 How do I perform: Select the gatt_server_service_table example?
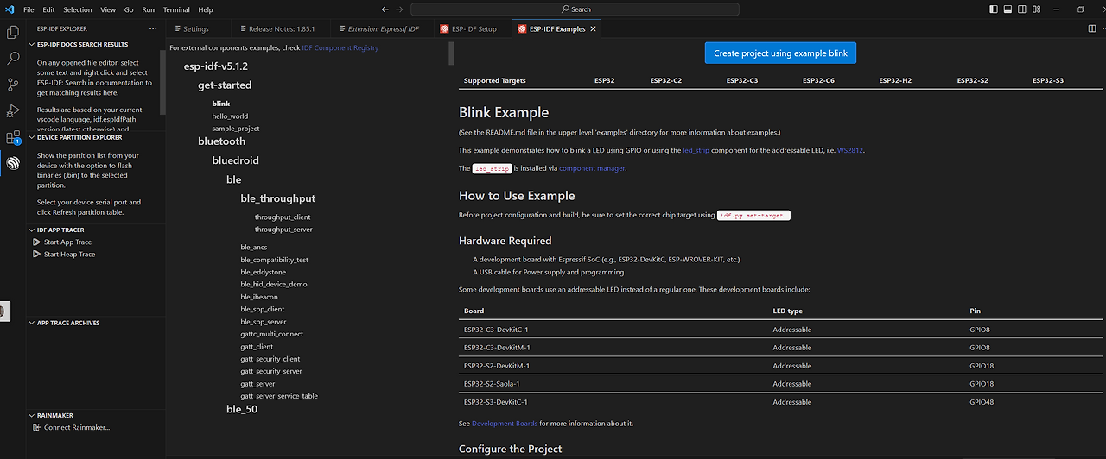click(x=279, y=396)
